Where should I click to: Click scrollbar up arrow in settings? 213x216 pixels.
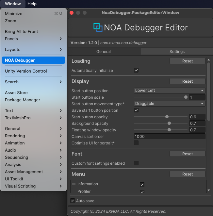tap(209, 60)
